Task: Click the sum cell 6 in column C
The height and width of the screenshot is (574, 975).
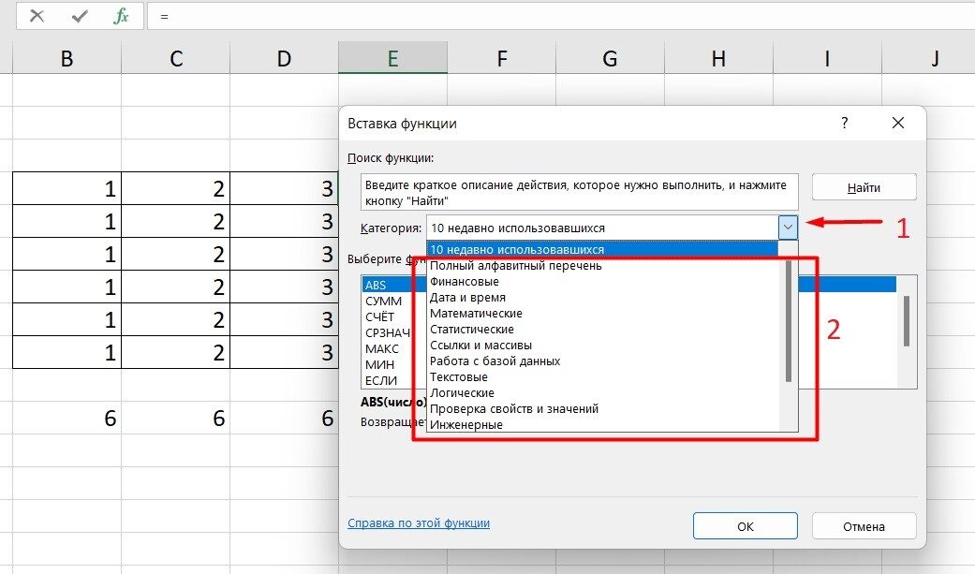Action: click(175, 418)
